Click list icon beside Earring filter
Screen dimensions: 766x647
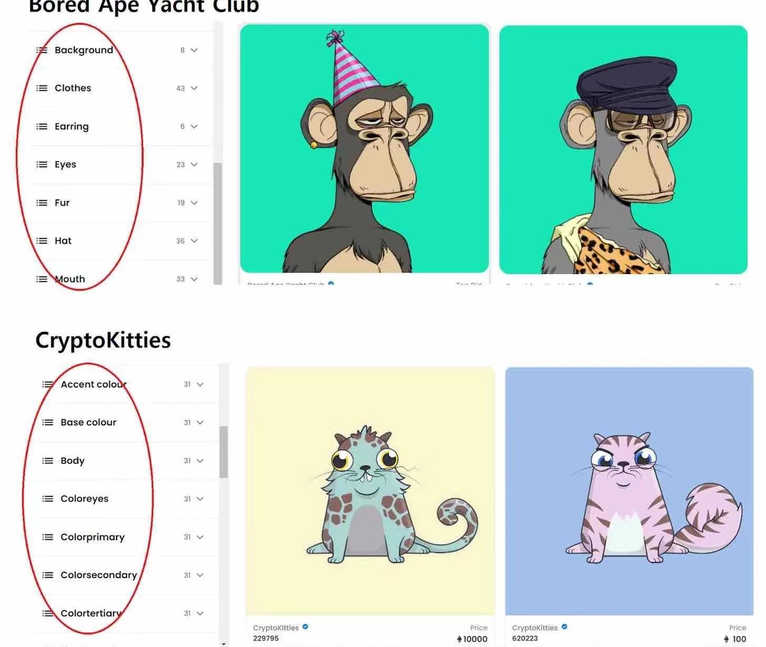(x=42, y=126)
